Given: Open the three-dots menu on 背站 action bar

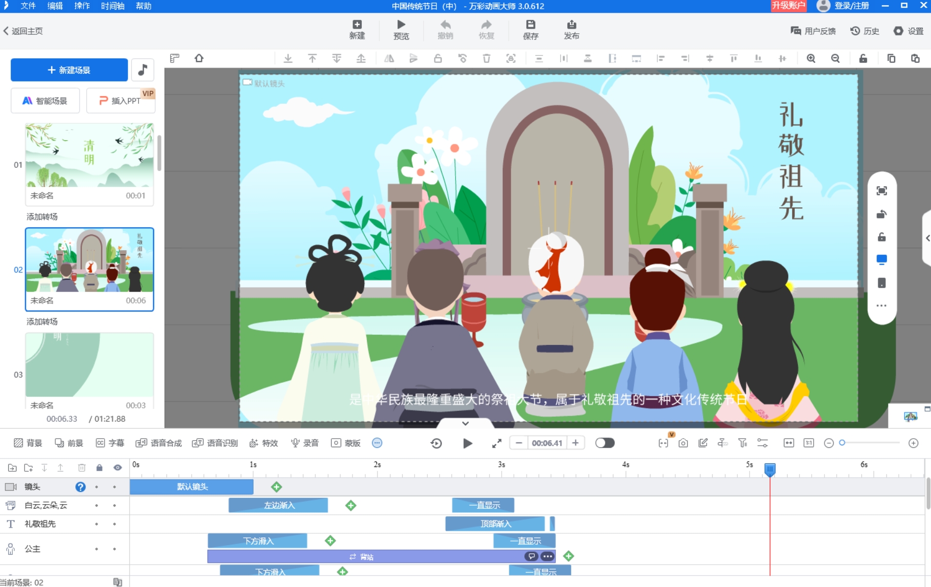Looking at the screenshot, I should [x=547, y=556].
